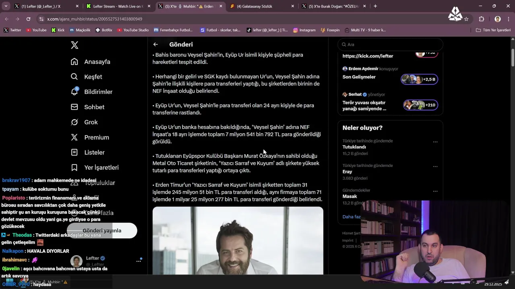Click browser back arrow
Image resolution: width=515 pixels, height=289 pixels.
pos(6,19)
